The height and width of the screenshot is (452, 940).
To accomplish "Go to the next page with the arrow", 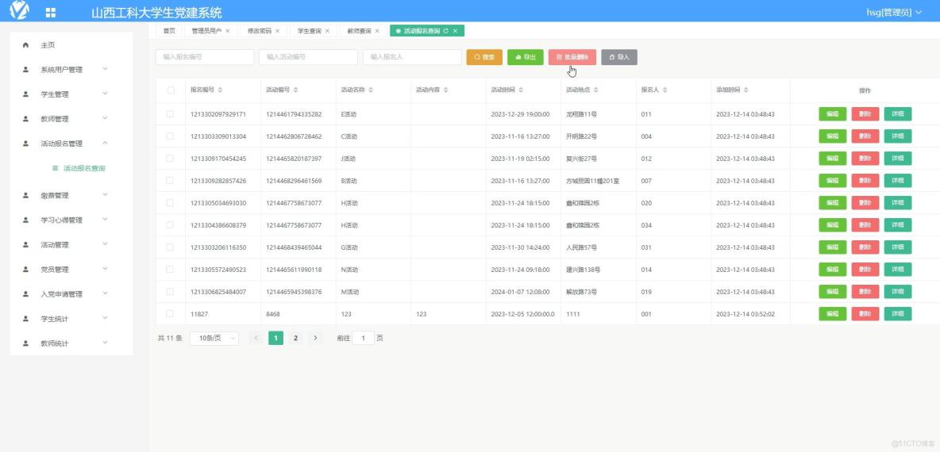I will point(315,338).
